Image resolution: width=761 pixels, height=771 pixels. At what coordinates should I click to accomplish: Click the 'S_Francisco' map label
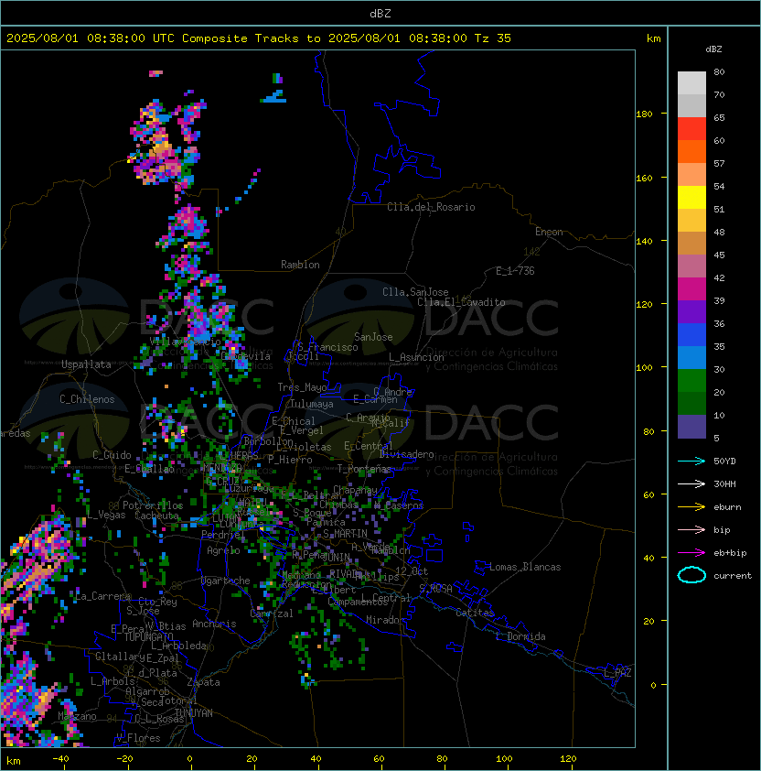(327, 347)
